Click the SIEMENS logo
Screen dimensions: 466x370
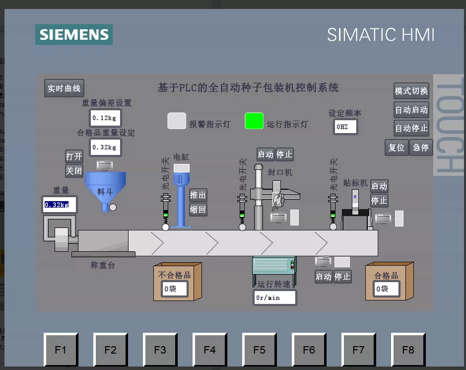click(74, 34)
